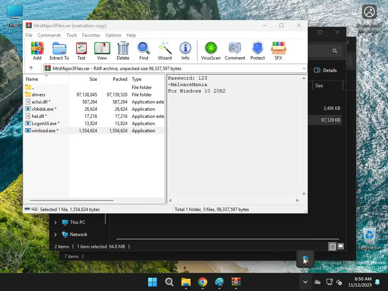Viewport: 388px width, 291px height.
Task: Click the SFX toolbar icon
Action: point(278,51)
